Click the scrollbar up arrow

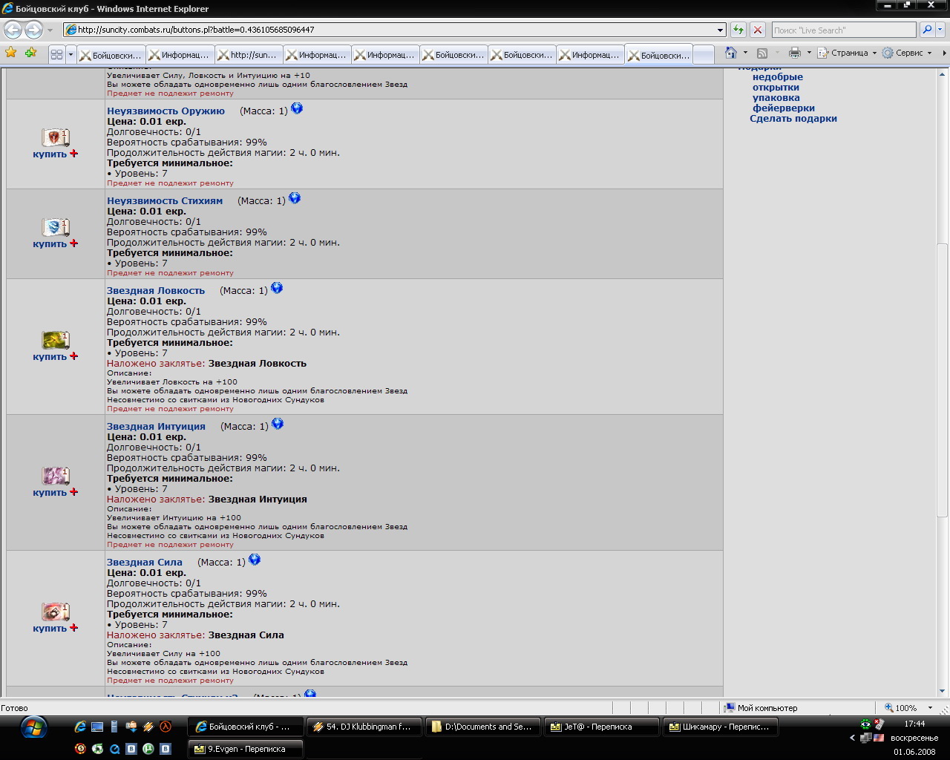tap(943, 73)
